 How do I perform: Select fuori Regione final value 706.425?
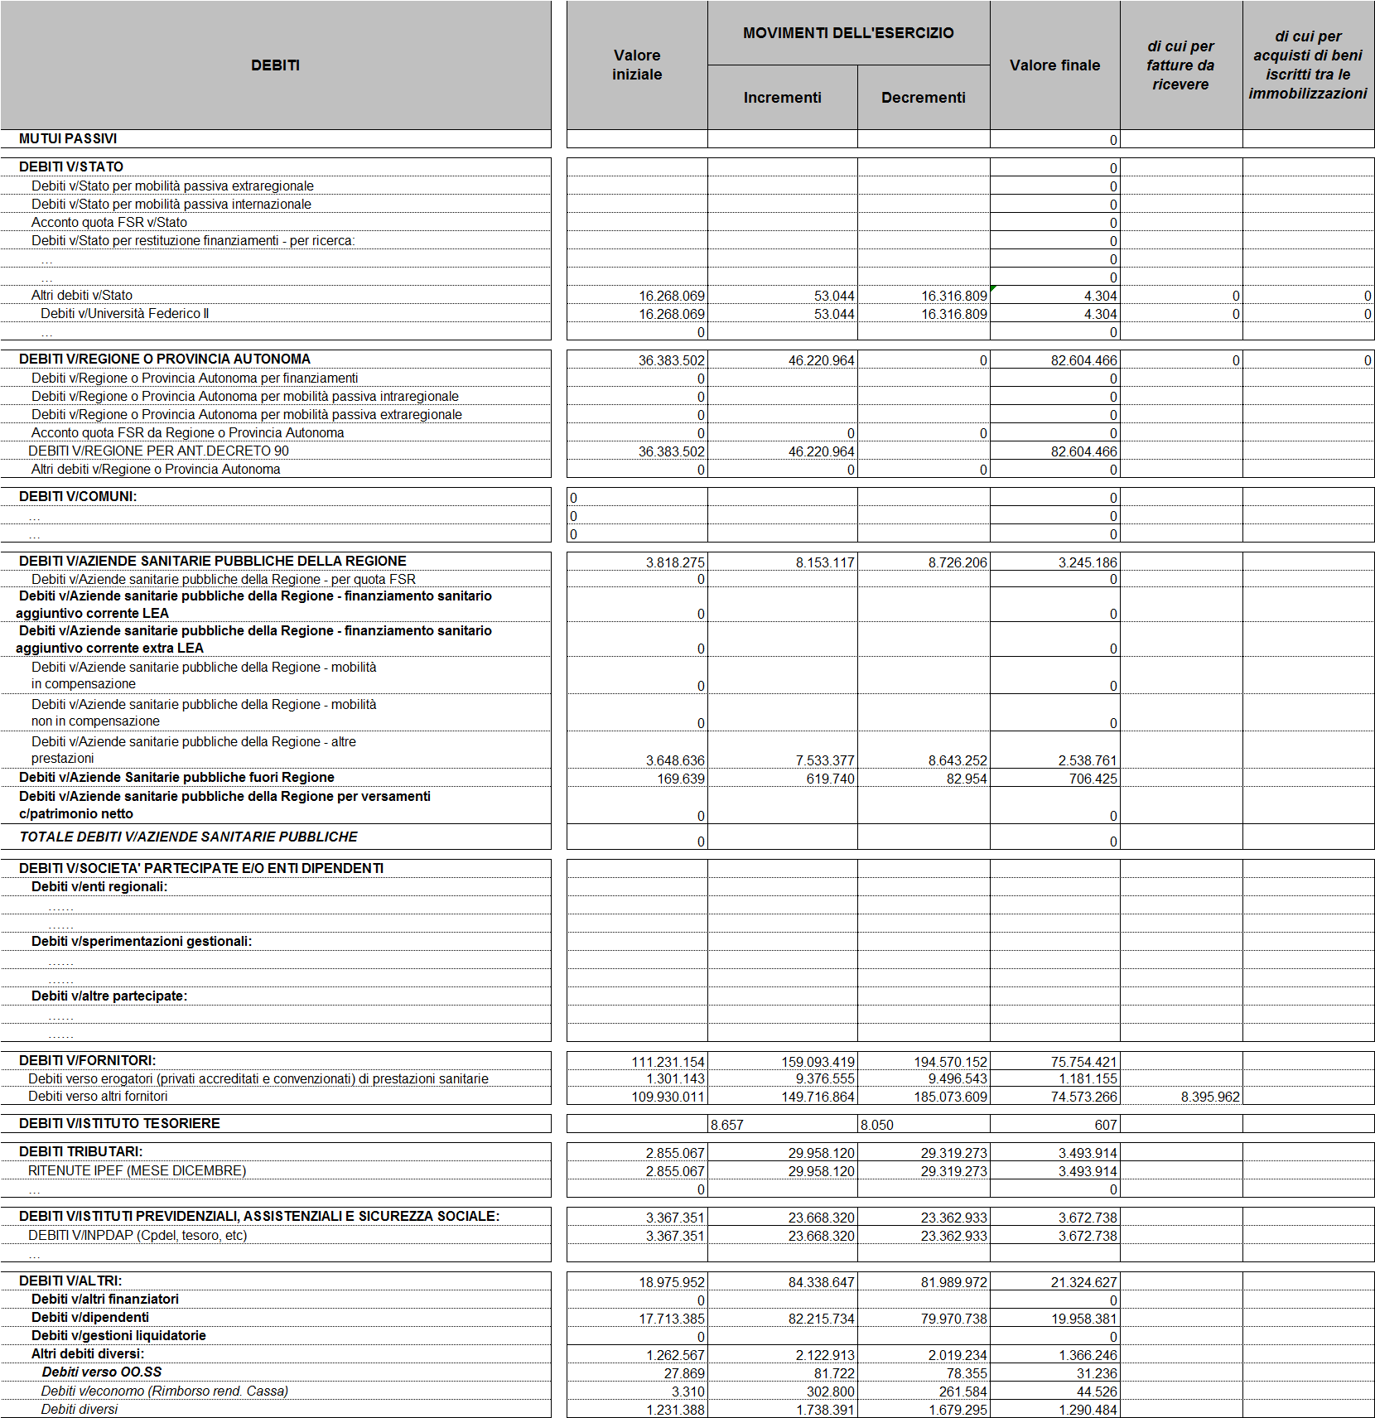[1093, 779]
